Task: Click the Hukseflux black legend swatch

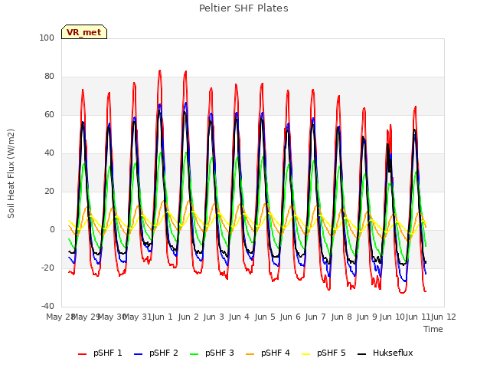Action: (x=361, y=354)
